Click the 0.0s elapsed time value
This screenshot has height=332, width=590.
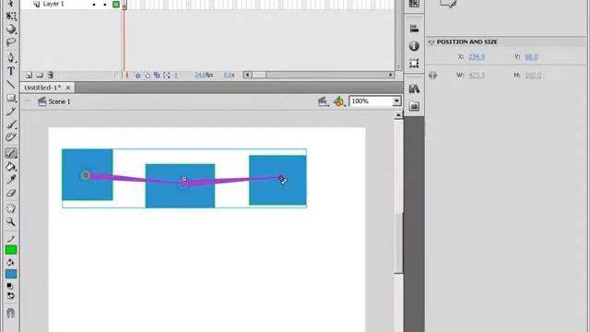(x=229, y=76)
